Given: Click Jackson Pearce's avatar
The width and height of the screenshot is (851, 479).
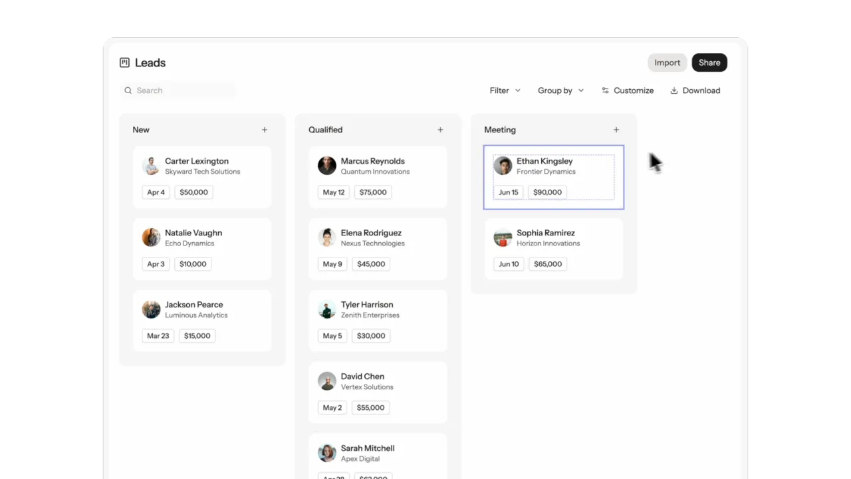Looking at the screenshot, I should pos(151,309).
